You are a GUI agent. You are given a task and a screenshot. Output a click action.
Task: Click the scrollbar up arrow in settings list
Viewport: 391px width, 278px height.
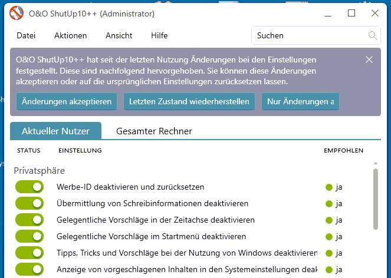point(376,164)
